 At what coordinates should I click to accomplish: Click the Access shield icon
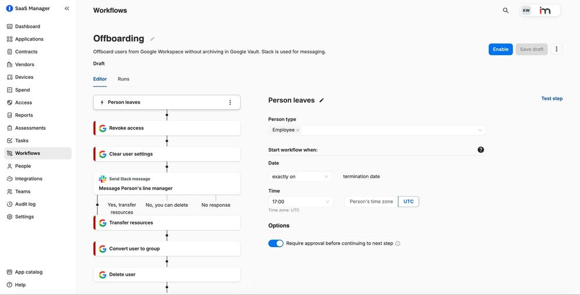[10, 103]
